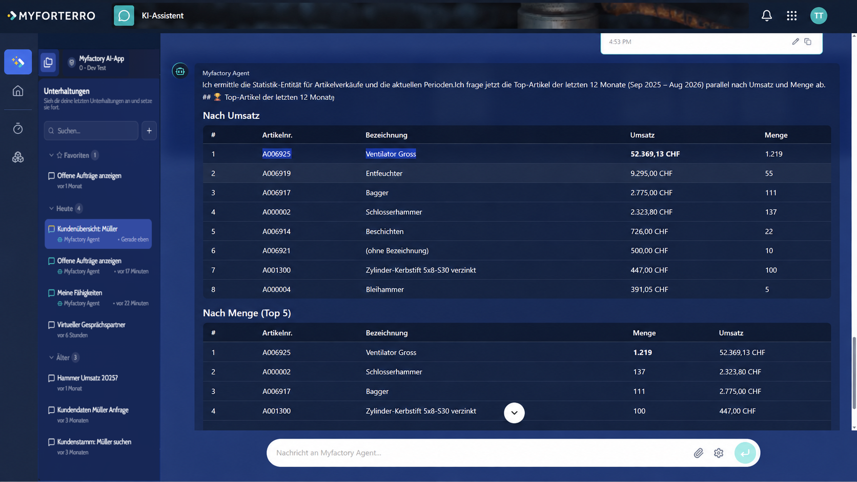This screenshot has width=857, height=482.
Task: Click the Myfactory Agent avatar icon
Action: 180,71
